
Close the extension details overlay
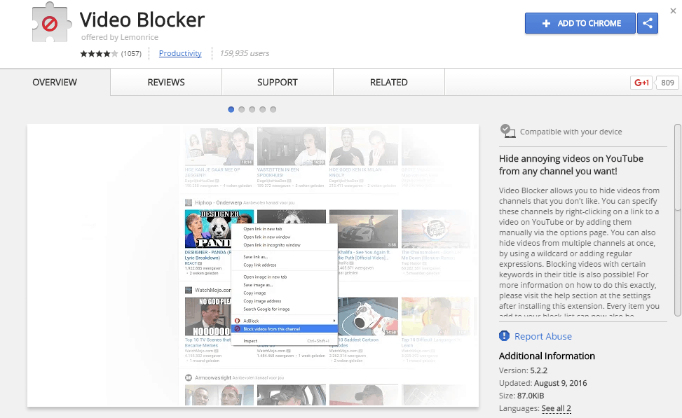673,11
